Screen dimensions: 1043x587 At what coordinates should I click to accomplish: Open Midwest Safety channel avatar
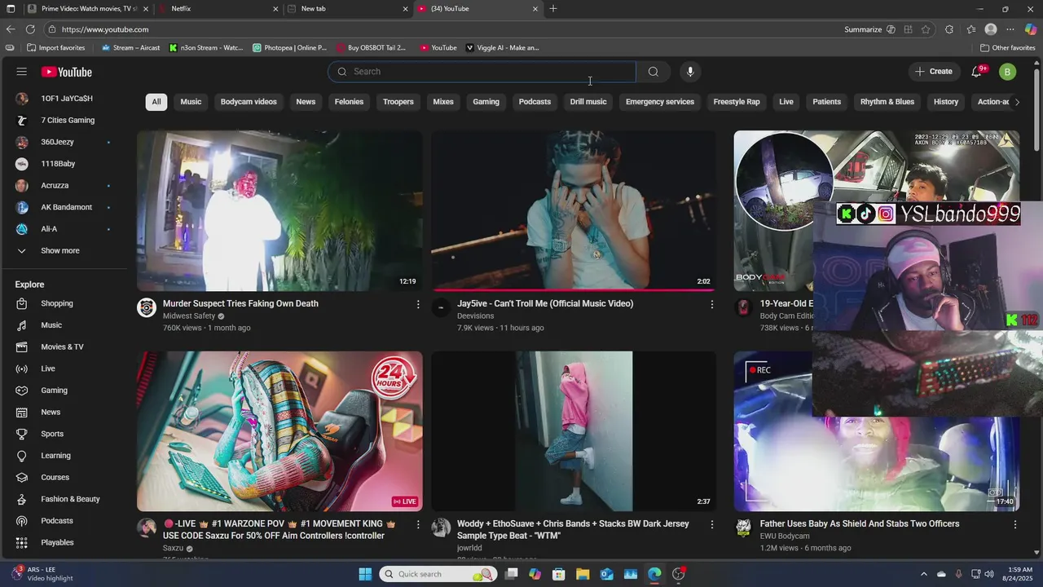click(147, 307)
